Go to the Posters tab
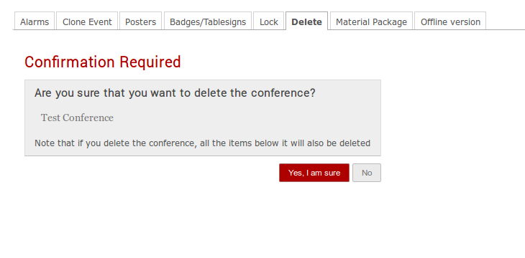 (x=141, y=21)
